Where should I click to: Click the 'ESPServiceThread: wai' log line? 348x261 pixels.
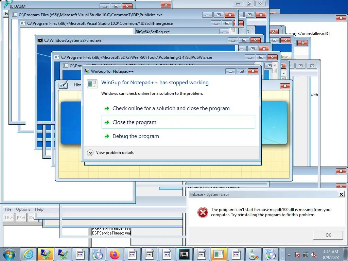pyautogui.click(x=111, y=233)
